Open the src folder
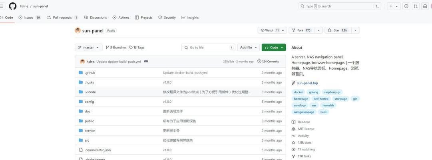The image size is (432, 160). 87,140
